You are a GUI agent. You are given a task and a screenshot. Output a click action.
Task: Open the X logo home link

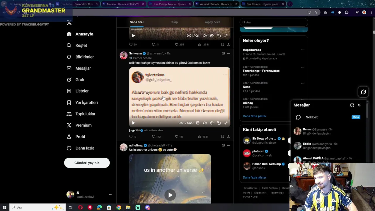tap(69, 23)
